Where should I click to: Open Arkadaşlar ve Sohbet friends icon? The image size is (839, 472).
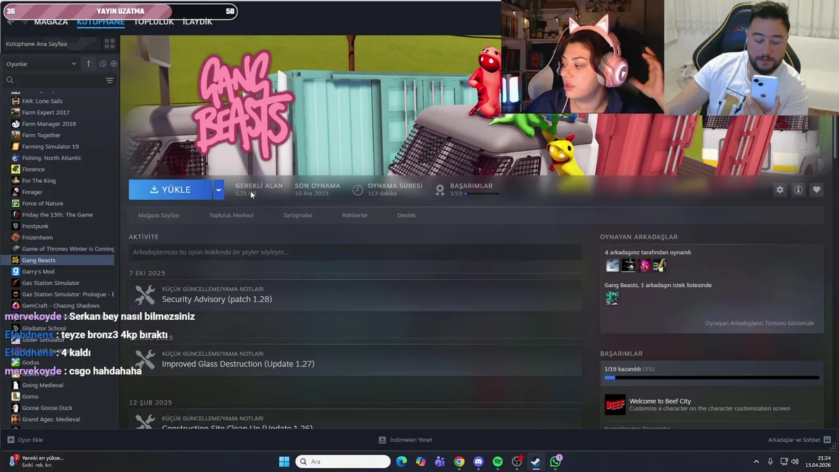click(827, 440)
